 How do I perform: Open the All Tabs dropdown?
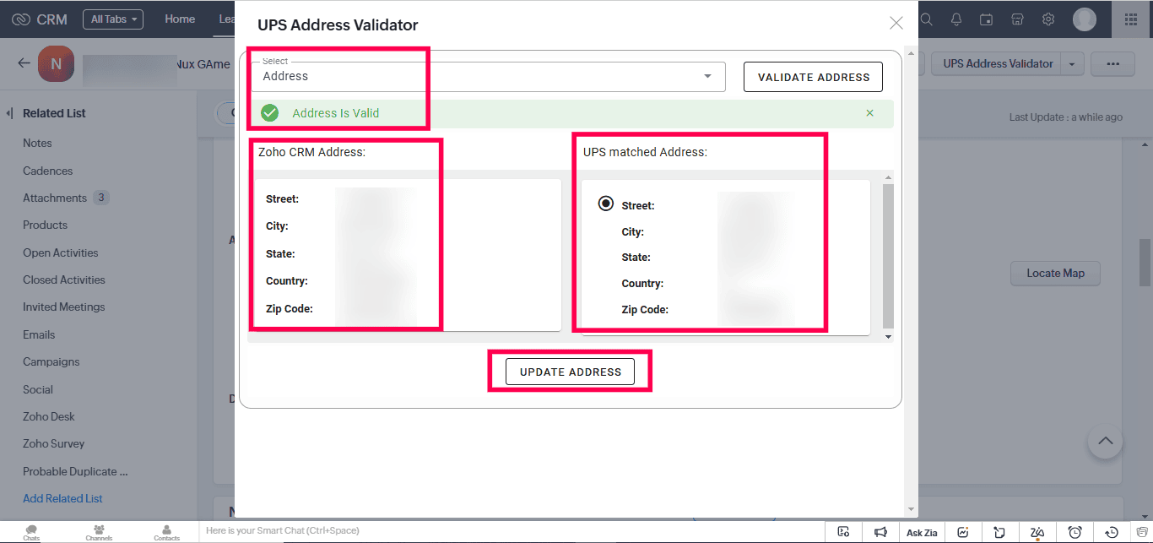[113, 19]
